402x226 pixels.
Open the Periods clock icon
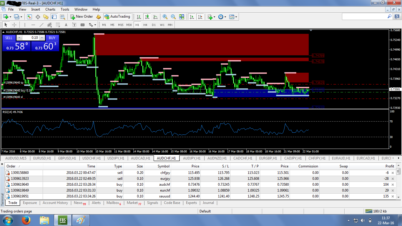(x=221, y=17)
